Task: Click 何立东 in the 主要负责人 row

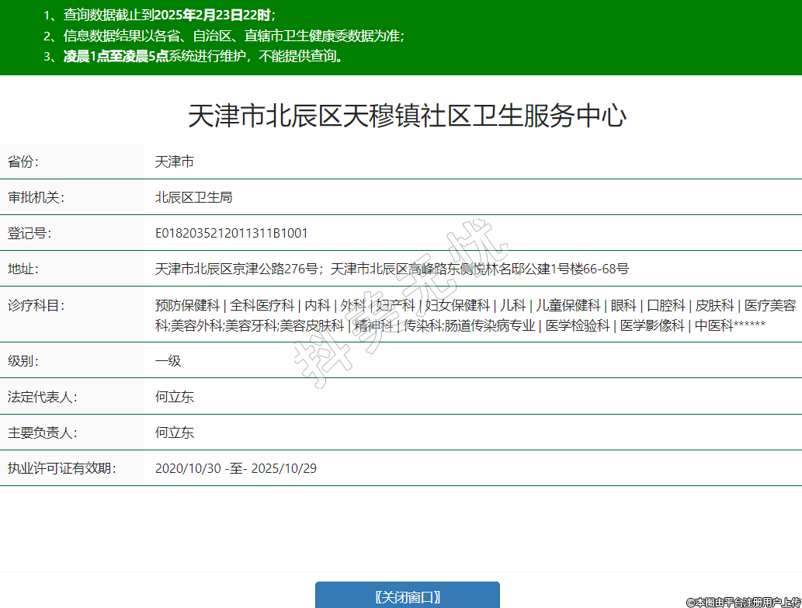Action: [174, 433]
